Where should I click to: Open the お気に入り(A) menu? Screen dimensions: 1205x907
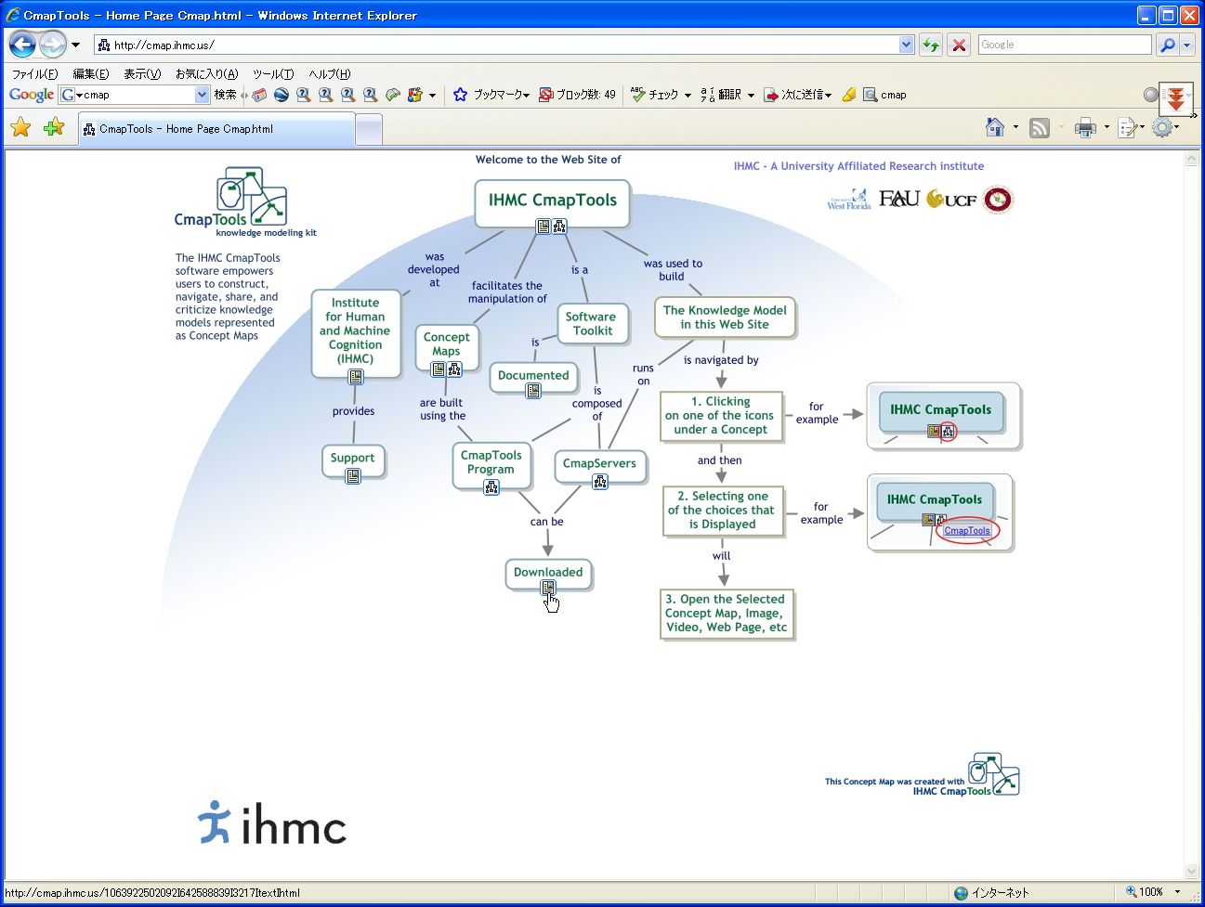tap(207, 74)
